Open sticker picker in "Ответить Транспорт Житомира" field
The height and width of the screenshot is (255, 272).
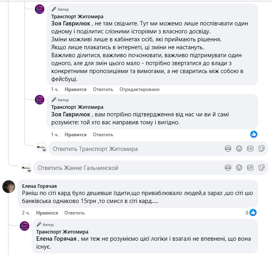click(261, 149)
